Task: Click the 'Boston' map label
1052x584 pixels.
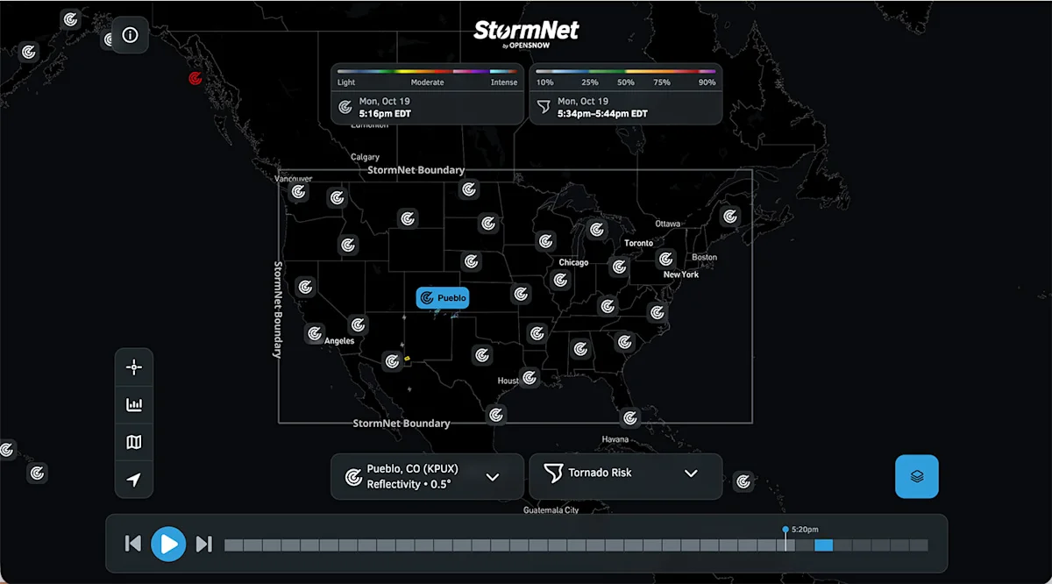Action: tap(704, 258)
